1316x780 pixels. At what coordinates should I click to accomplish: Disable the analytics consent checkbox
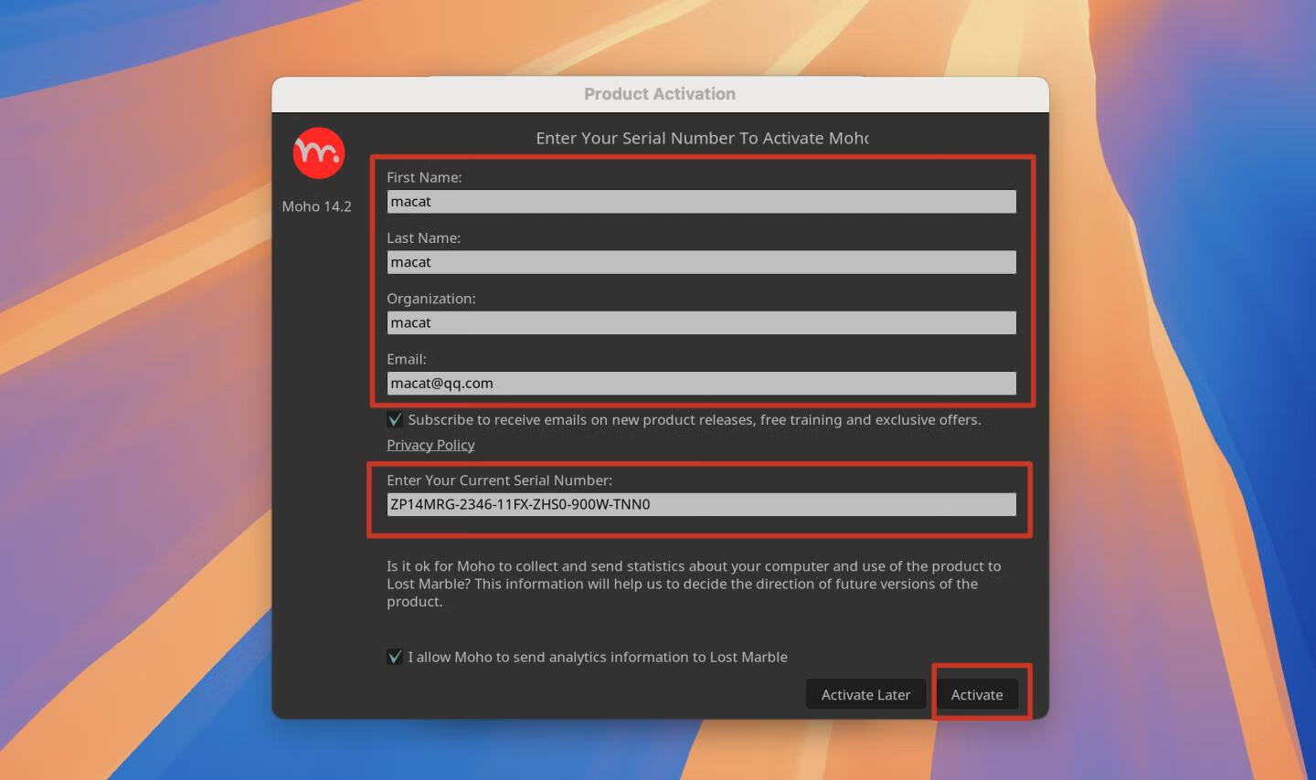coord(395,657)
